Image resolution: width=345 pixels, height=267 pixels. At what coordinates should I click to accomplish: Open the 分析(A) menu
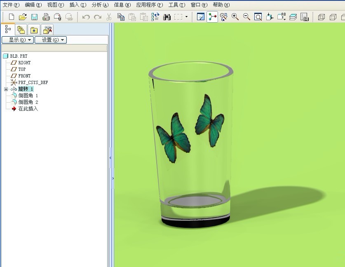[100, 5]
